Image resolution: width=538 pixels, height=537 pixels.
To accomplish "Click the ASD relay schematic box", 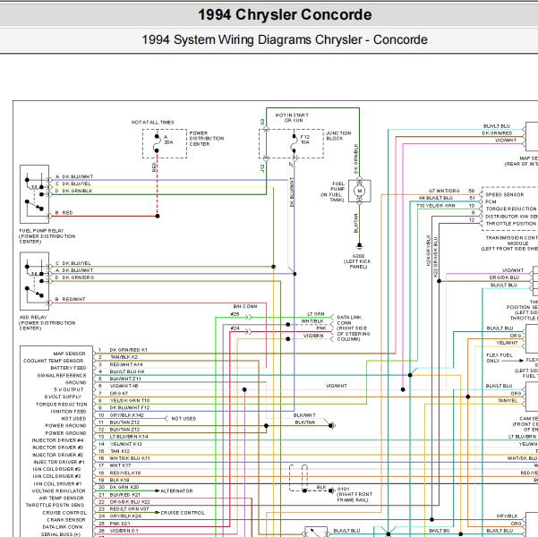I will click(34, 281).
